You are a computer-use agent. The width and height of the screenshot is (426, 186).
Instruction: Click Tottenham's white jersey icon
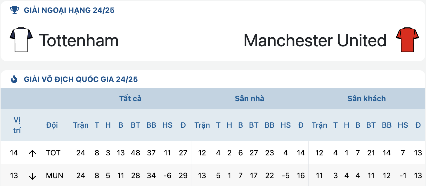21,40
